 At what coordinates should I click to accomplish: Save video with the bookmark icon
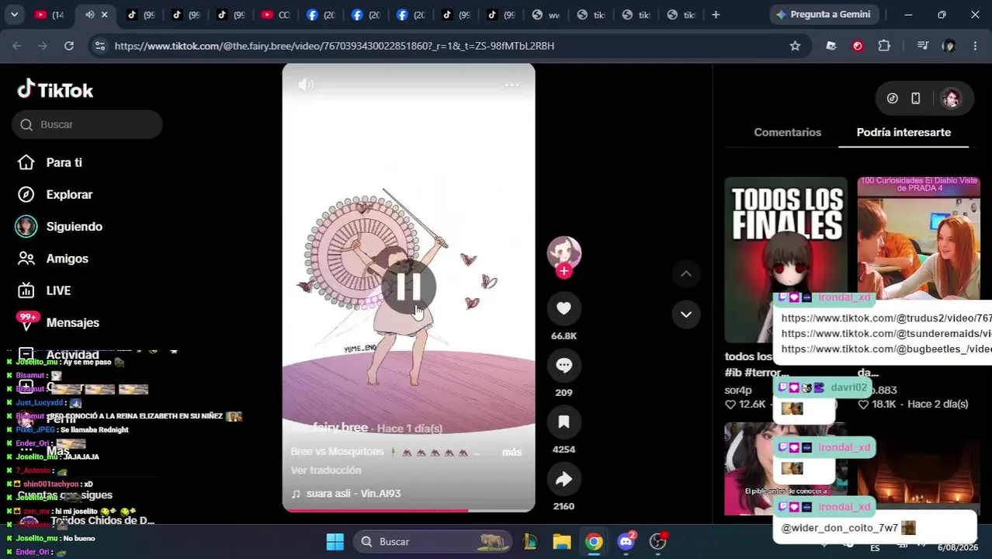coord(564,422)
